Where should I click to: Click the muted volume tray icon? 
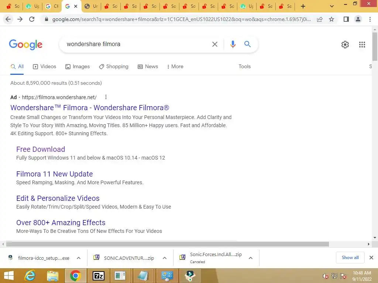pos(325,276)
